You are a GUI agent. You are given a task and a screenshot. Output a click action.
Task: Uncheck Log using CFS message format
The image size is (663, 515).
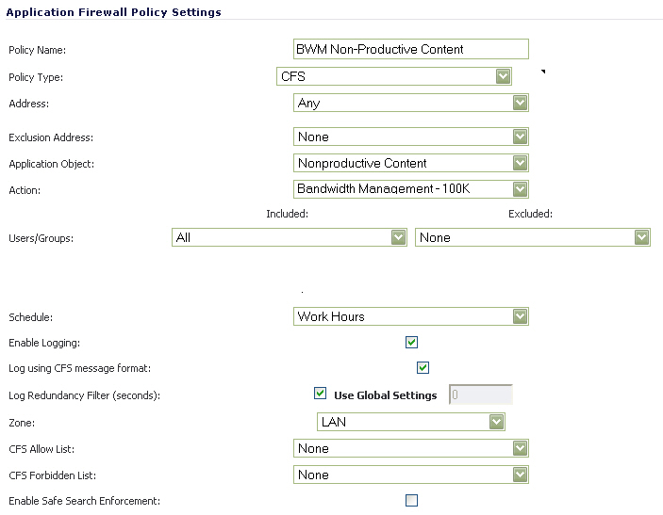(x=423, y=367)
